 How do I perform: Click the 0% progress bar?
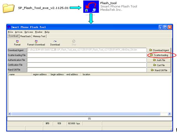[90, 119]
